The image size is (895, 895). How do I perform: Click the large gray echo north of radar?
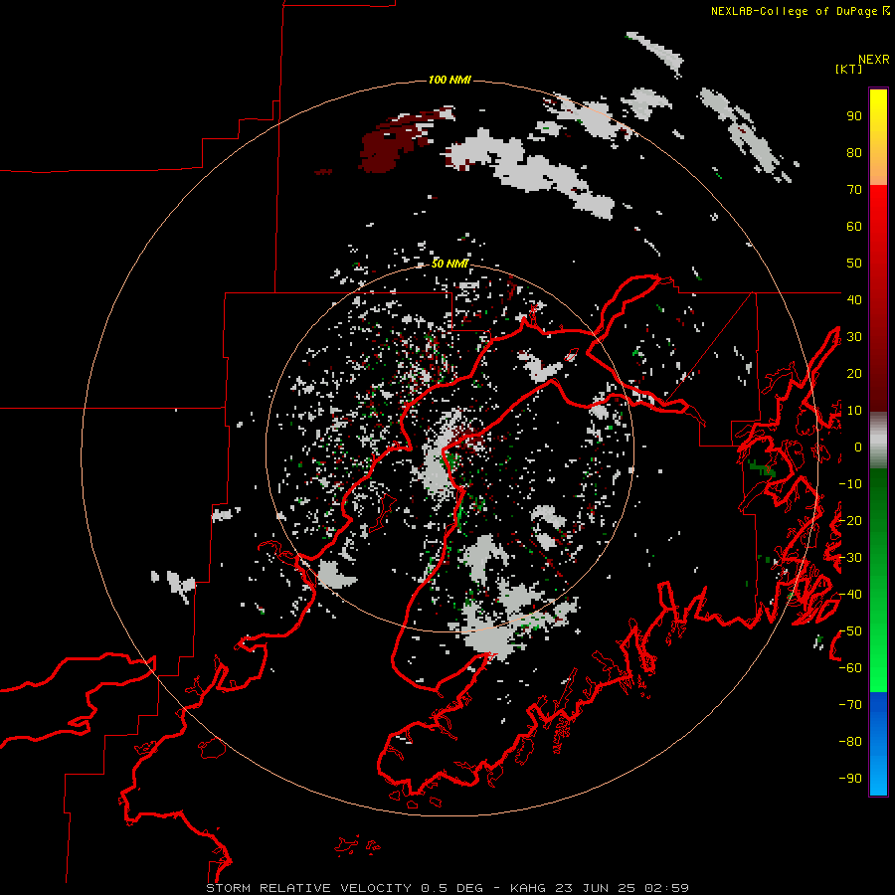point(531,171)
